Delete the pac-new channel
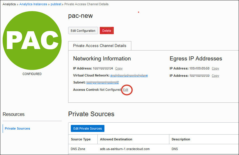Viewport: 239px width, 155px height. coord(107,31)
